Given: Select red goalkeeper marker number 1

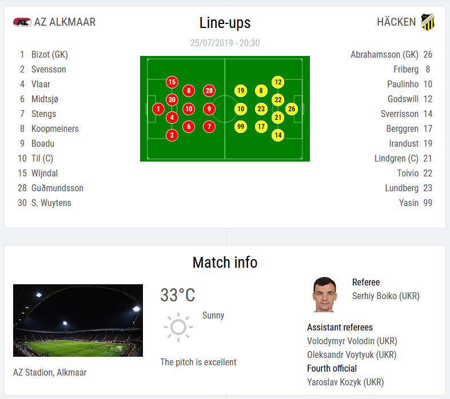Looking at the screenshot, I should tap(158, 109).
